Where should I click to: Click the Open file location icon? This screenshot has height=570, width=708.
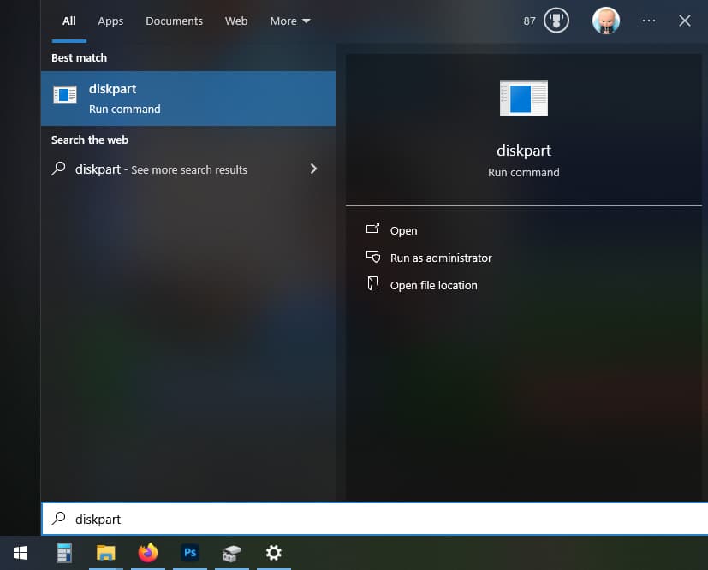pos(372,284)
